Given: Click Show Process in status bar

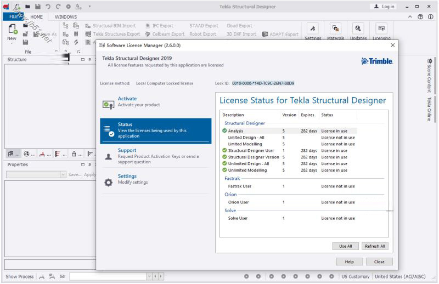Looking at the screenshot, I should point(20,276).
